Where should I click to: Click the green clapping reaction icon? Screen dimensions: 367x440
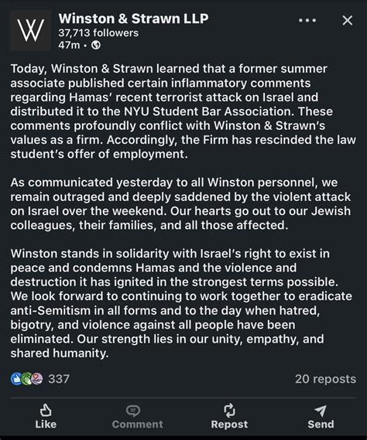coord(26,379)
